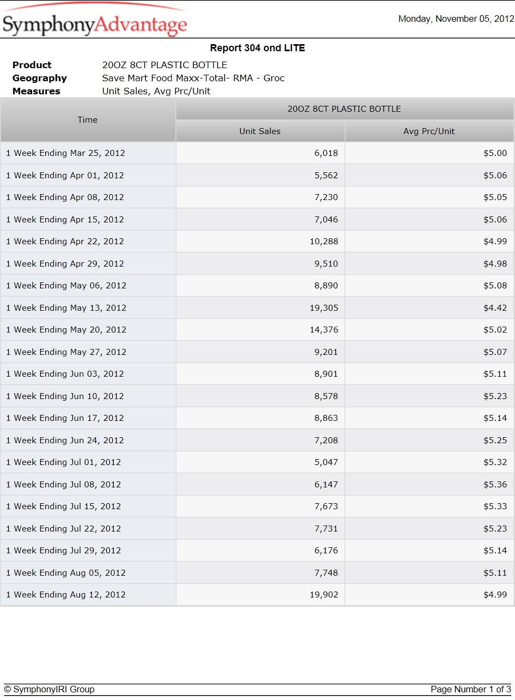This screenshot has height=700, width=515.
Task: Click the Time column header
Action: [88, 120]
